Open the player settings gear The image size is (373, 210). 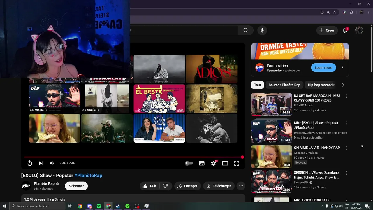coord(214,163)
